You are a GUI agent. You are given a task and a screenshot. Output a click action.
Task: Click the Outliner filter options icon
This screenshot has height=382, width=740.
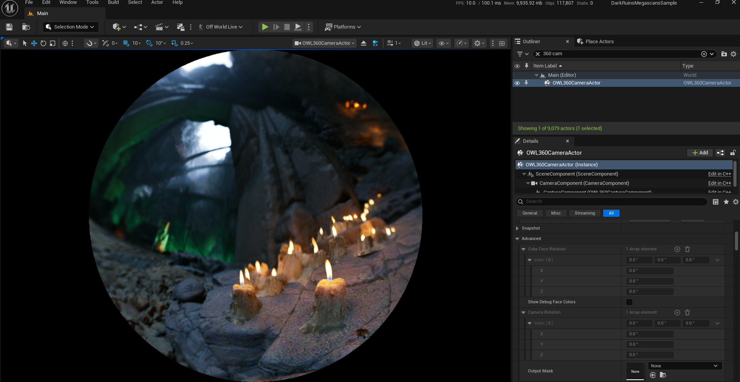[522, 54]
